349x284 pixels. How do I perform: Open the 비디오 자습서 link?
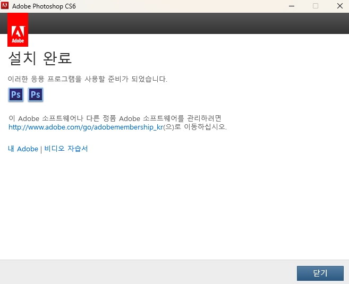tap(66, 149)
